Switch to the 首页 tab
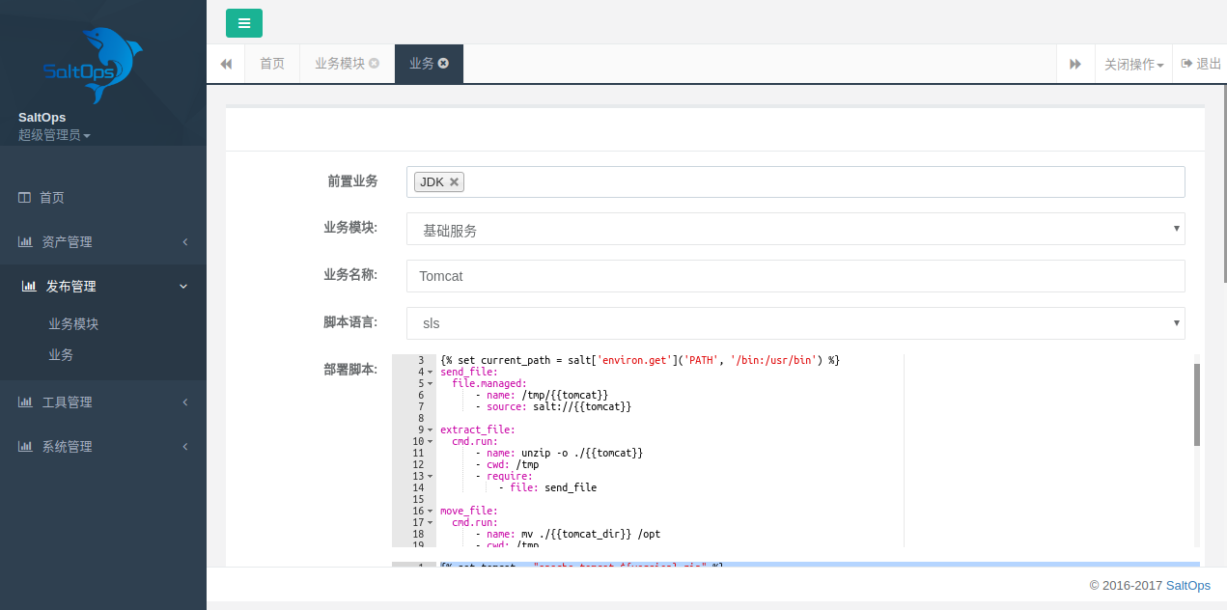The width and height of the screenshot is (1227, 610). (272, 64)
